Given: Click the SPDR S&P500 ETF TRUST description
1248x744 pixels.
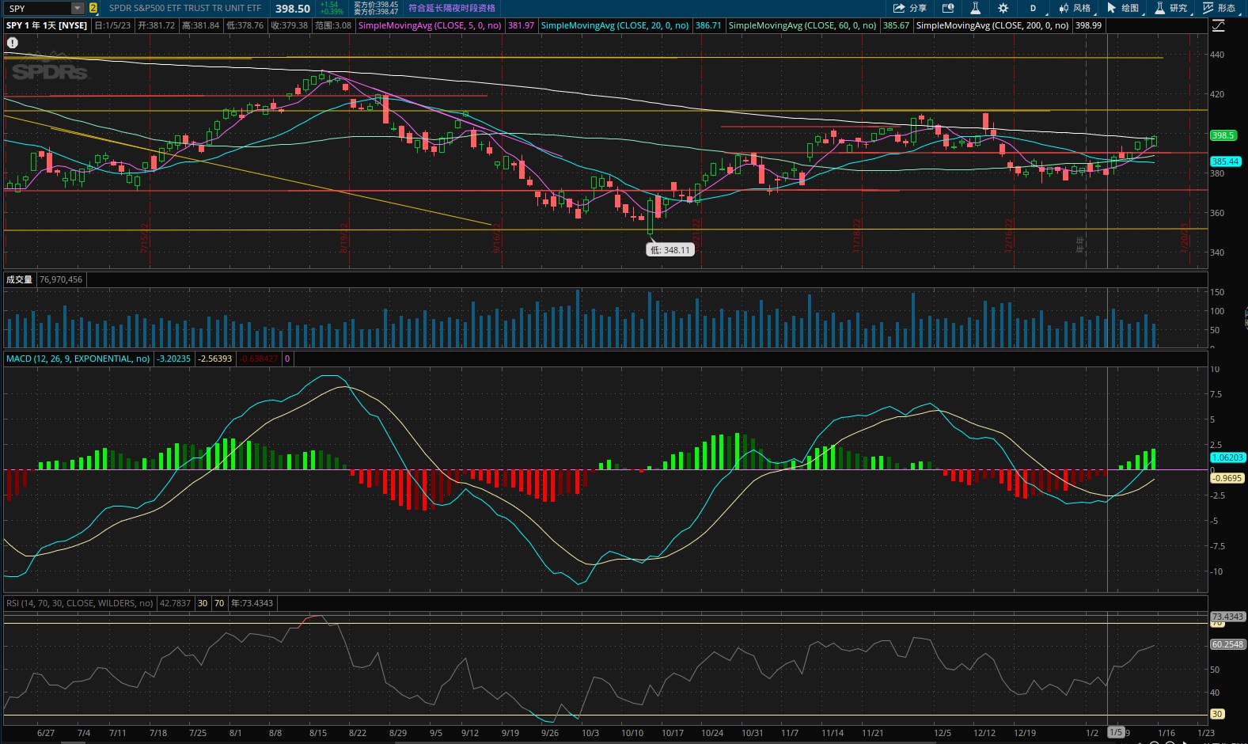Looking at the screenshot, I should [x=185, y=8].
